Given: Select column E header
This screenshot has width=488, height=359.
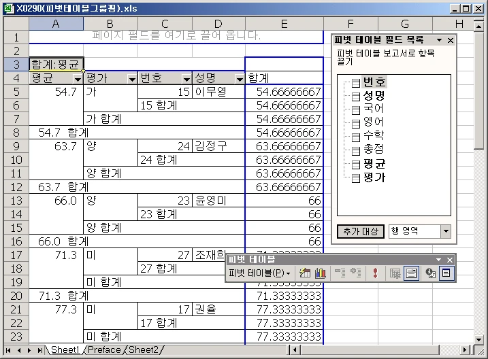Looking at the screenshot, I should point(284,24).
